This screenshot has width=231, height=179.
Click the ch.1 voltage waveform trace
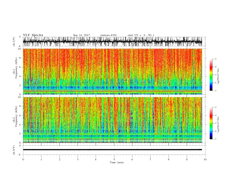[x=112, y=42]
